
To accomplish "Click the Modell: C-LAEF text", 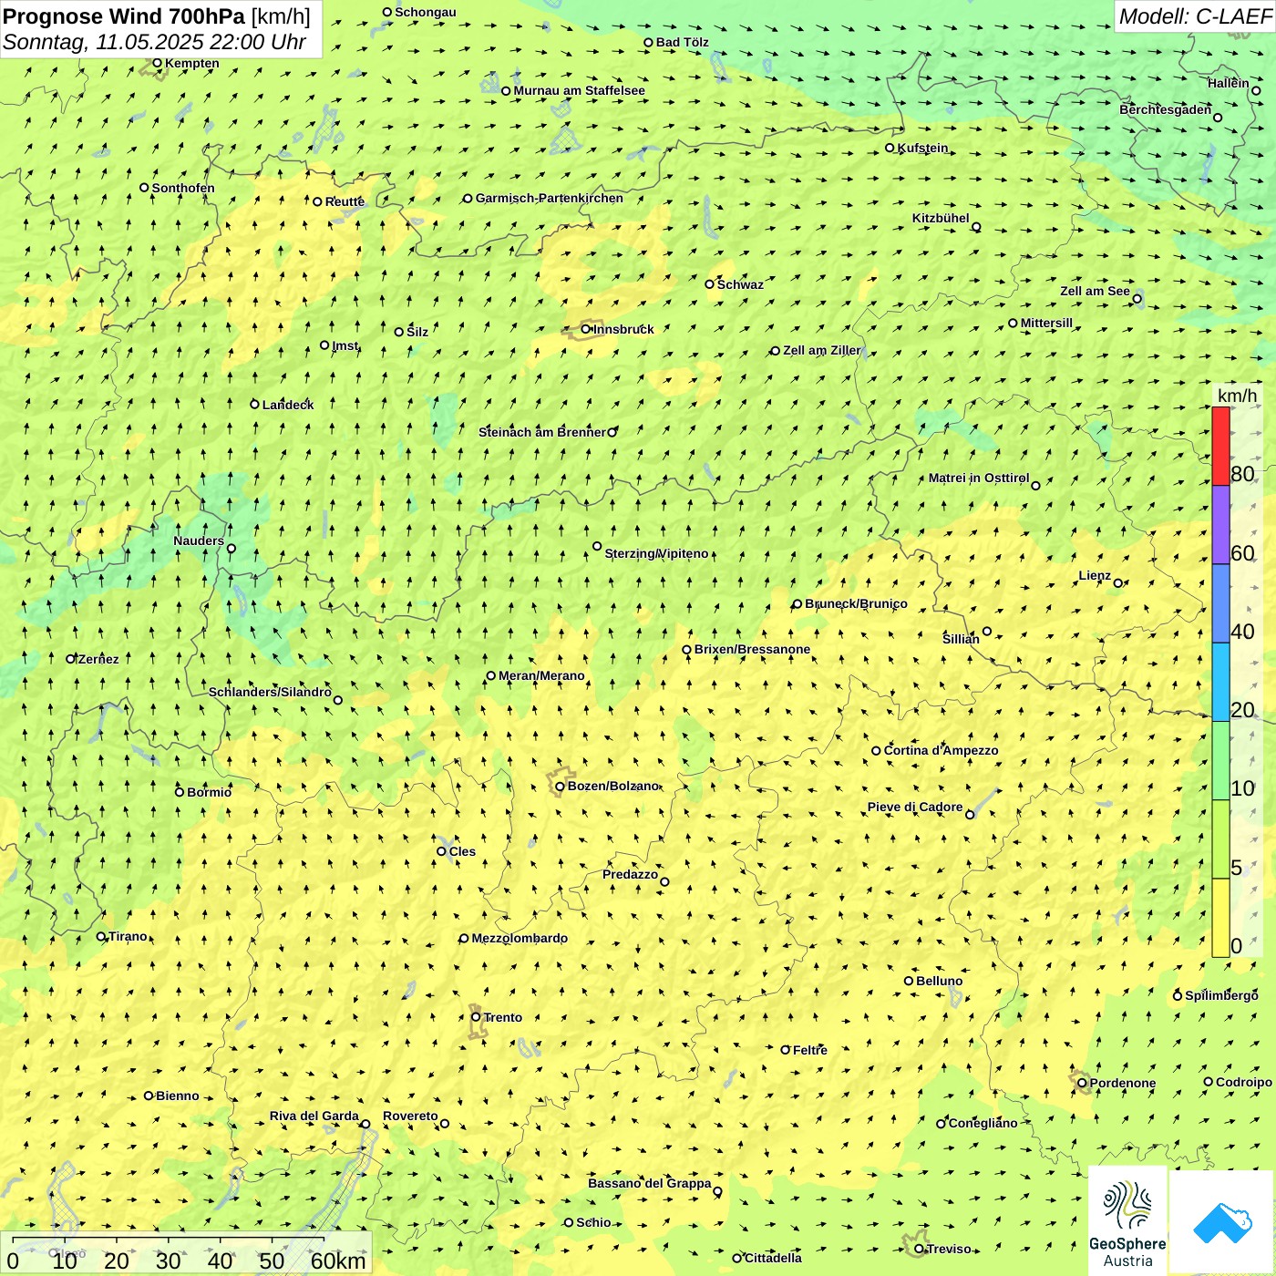I will coord(1194,16).
